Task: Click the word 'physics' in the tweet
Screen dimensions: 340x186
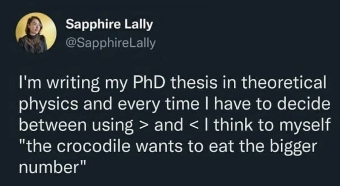Action: (48, 105)
